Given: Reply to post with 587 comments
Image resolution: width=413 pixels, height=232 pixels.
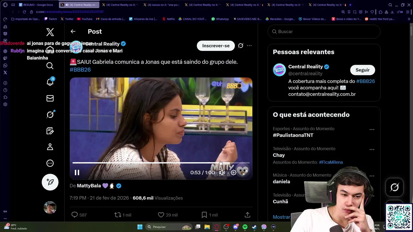Looking at the screenshot, I should 79,215.
